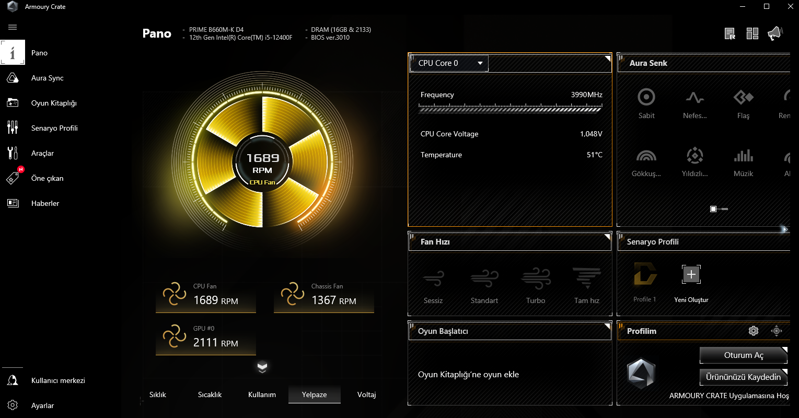The image size is (799, 418).
Task: Select the Flaş lighting effect
Action: pos(743,103)
